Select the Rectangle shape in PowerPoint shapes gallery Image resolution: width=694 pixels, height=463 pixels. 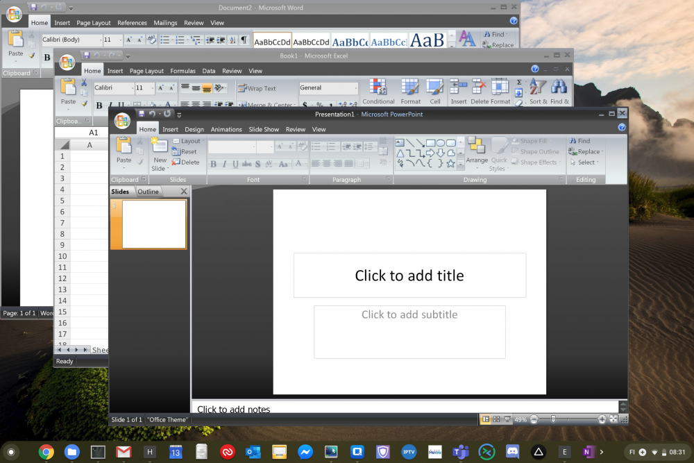point(430,143)
